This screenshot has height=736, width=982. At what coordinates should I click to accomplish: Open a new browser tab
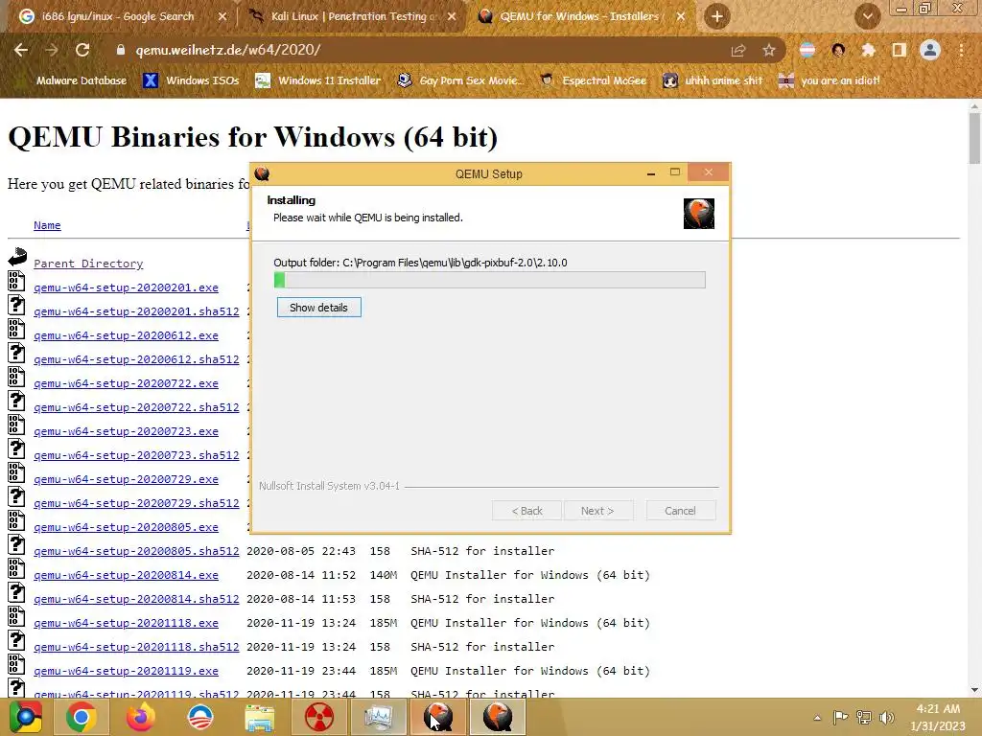(x=717, y=16)
